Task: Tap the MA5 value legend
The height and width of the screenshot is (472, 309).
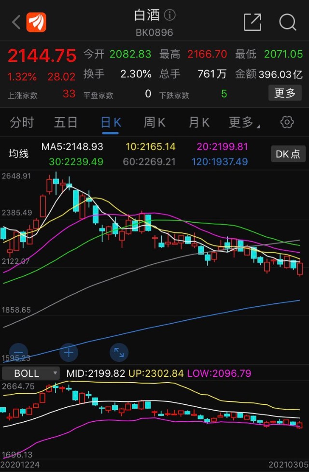Action: pos(72,146)
